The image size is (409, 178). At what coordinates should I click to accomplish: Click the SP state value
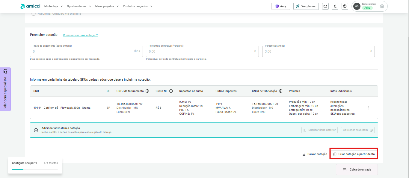pos(108,108)
